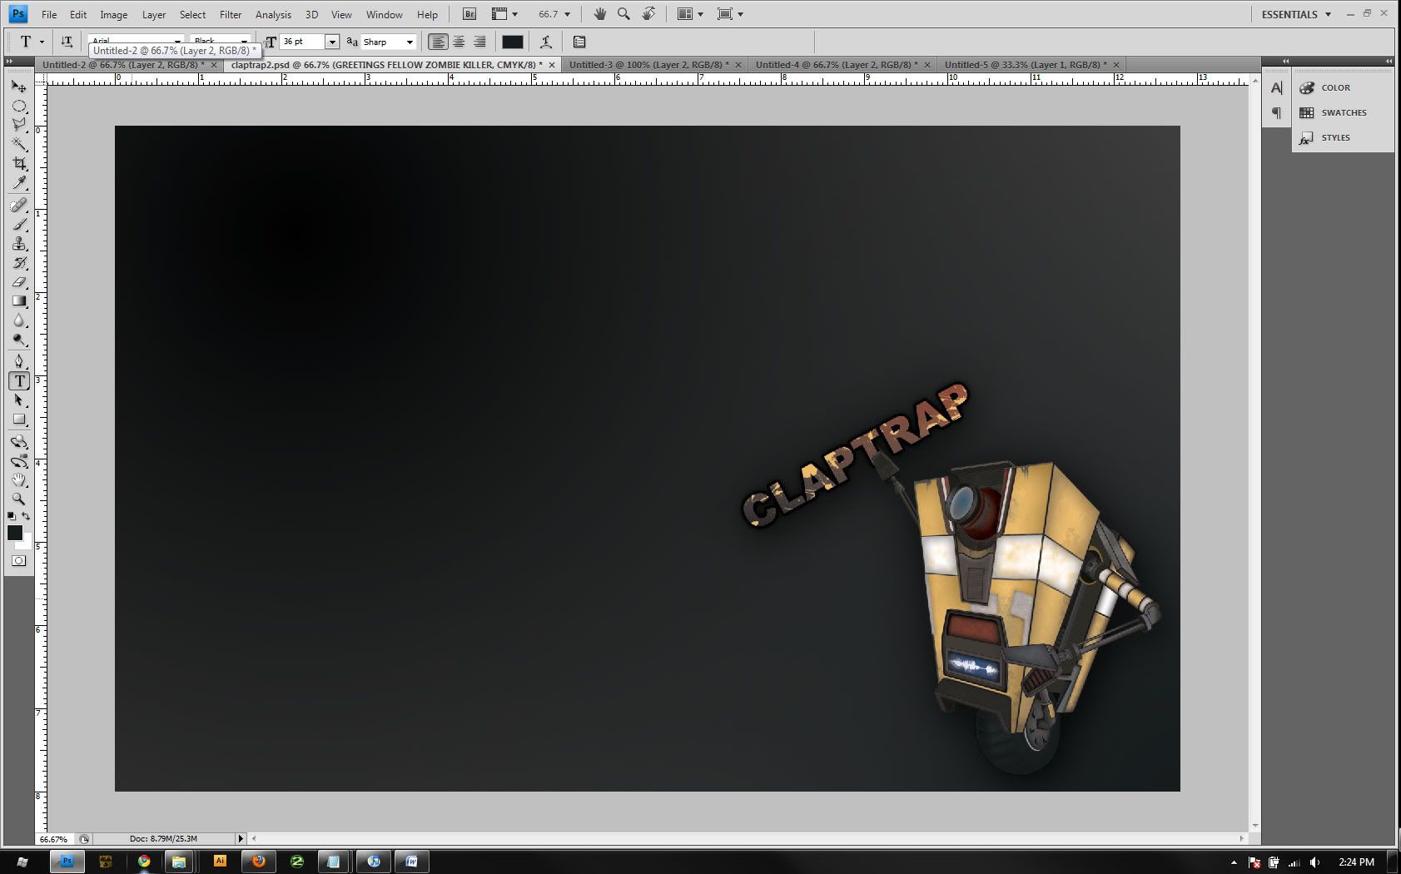The height and width of the screenshot is (874, 1401).
Task: Open the Analysis menu
Action: pos(273,14)
